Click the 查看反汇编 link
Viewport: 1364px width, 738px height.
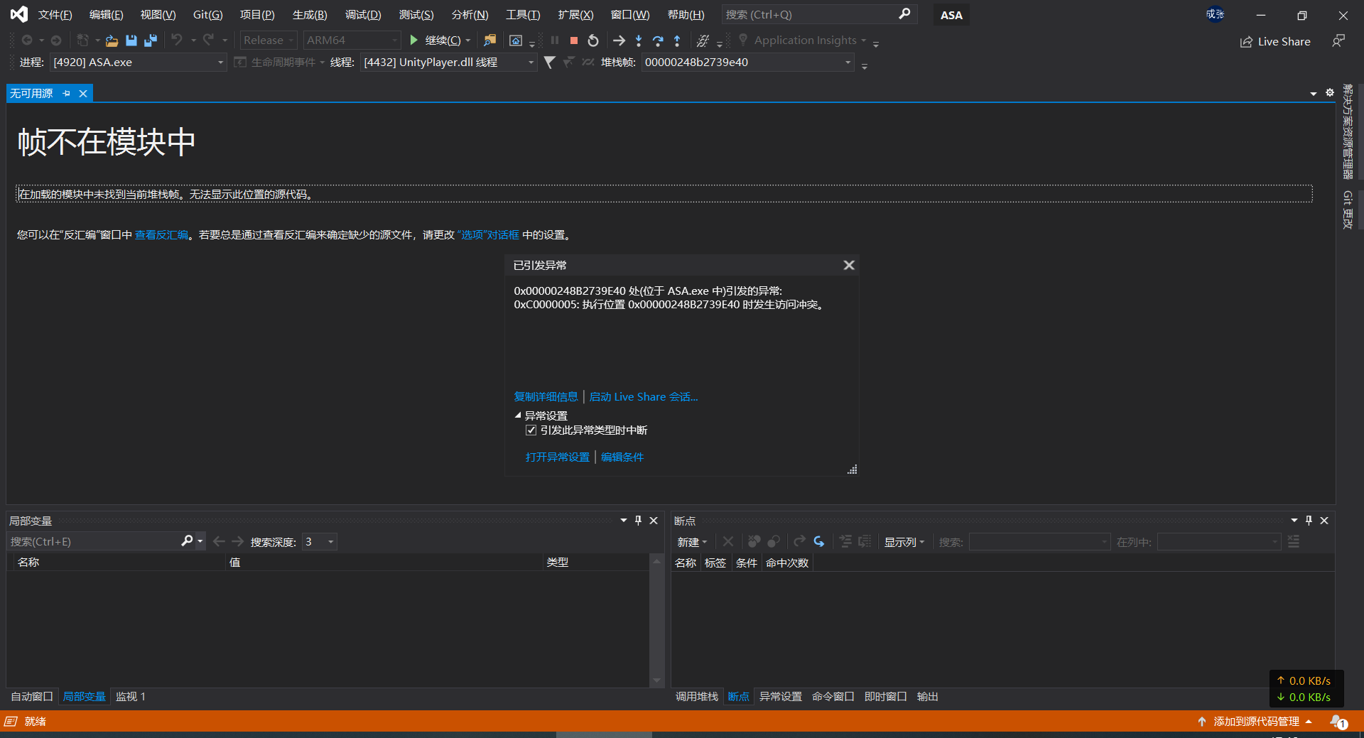[161, 235]
